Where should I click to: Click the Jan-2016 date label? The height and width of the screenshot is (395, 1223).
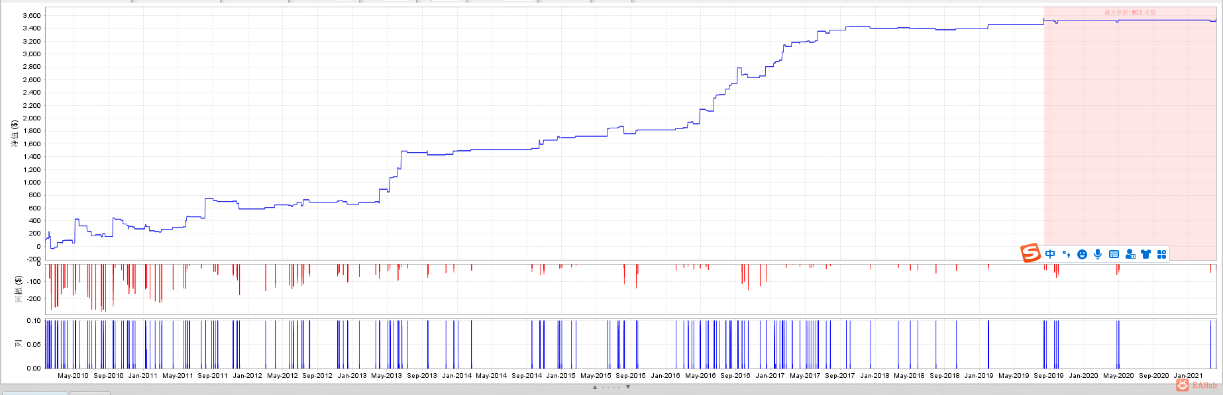665,375
